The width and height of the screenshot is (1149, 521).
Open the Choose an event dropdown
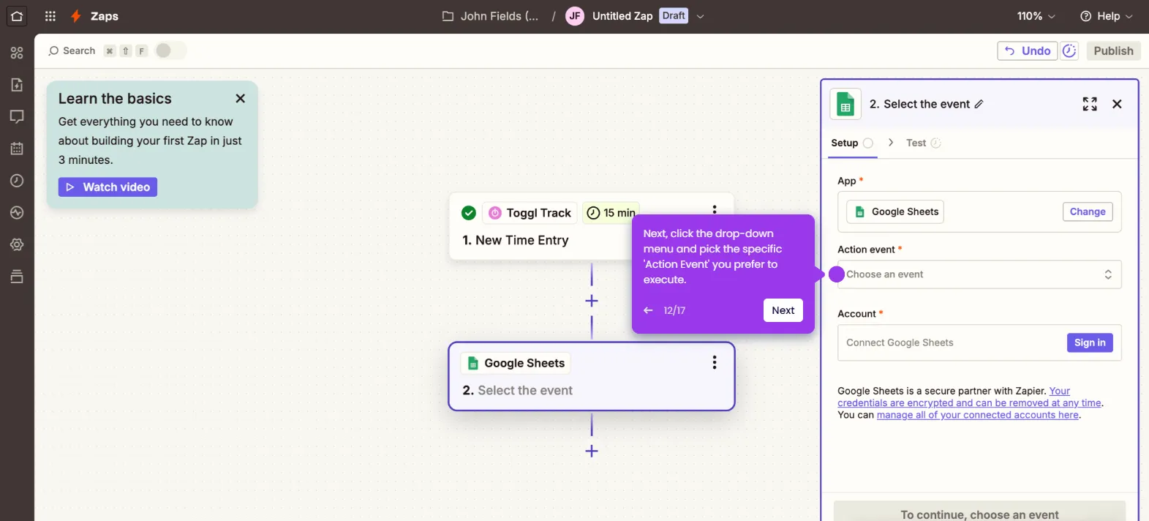coord(979,274)
